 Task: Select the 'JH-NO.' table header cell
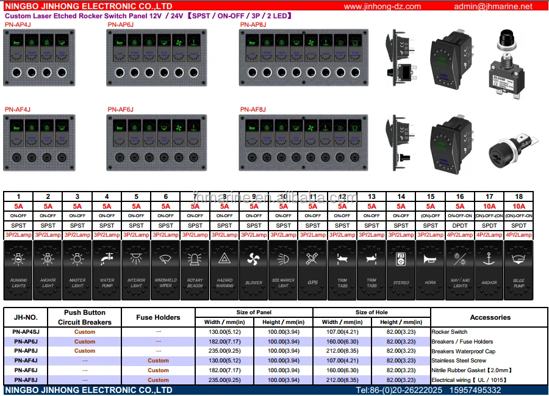[x=26, y=317]
